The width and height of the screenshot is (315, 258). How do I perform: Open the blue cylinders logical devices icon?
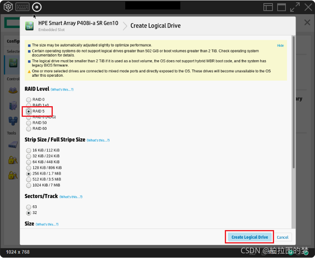coord(13,121)
